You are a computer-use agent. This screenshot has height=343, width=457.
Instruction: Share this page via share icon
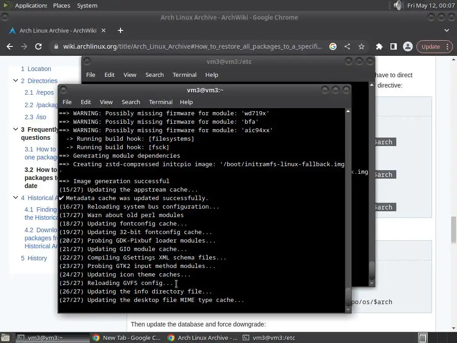tap(347, 46)
